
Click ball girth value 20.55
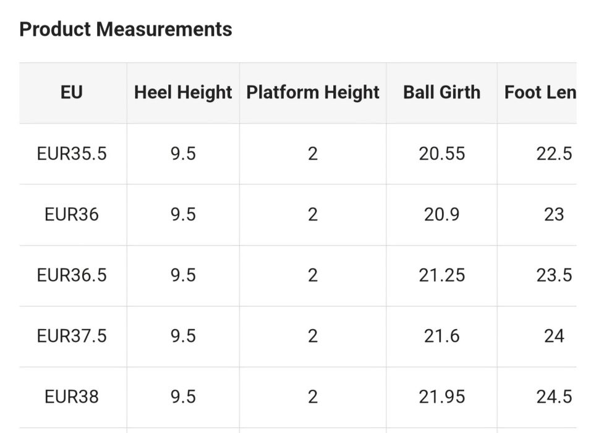point(441,153)
